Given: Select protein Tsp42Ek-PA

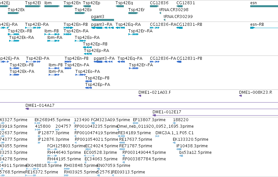Looking at the screenshot, I should pos(15,75).
